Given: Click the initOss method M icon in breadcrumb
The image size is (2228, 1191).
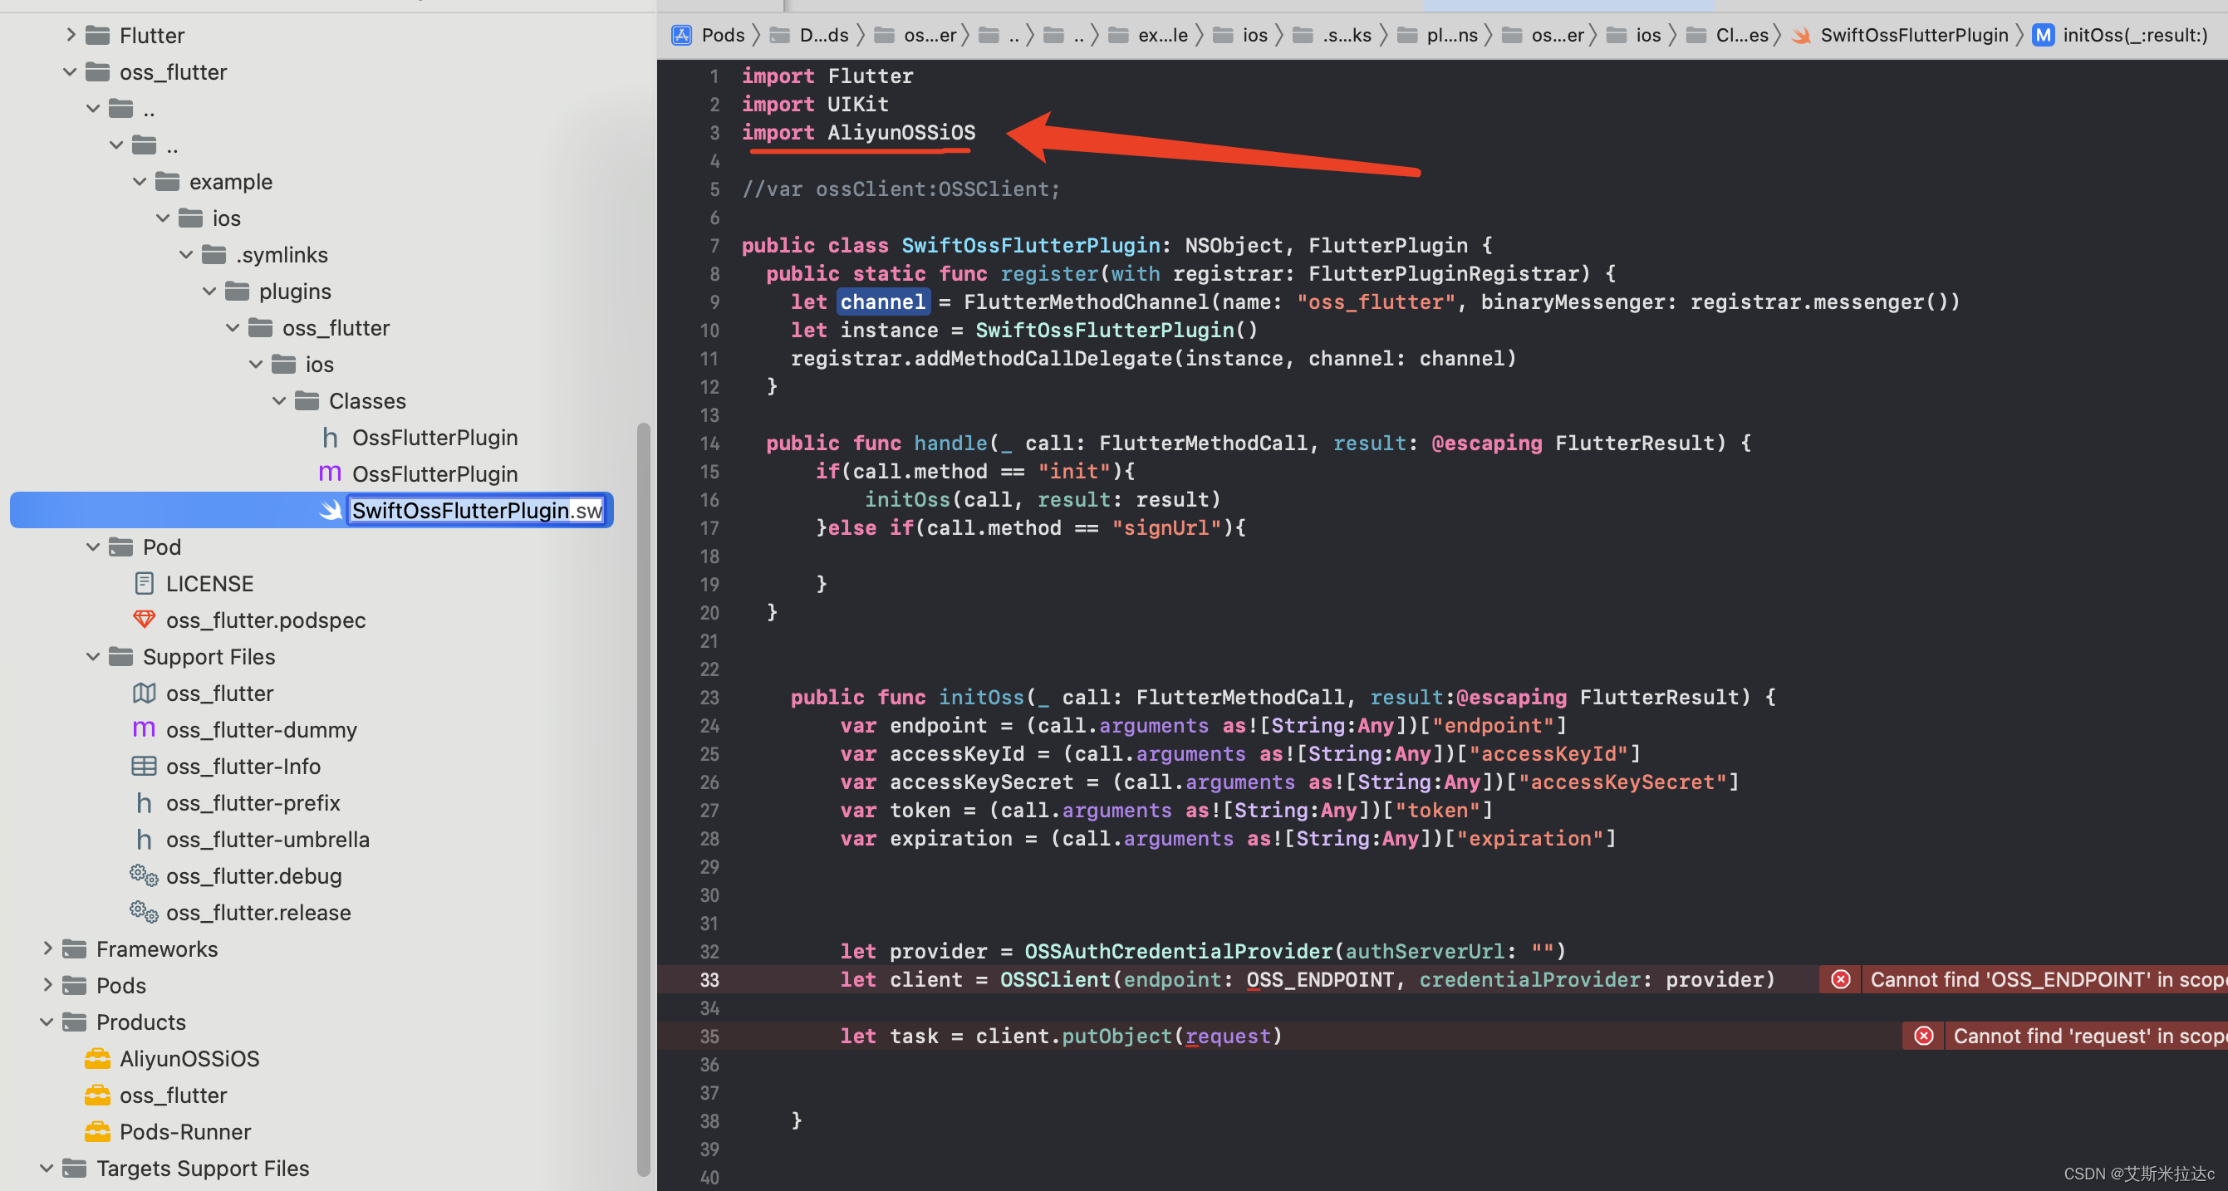Looking at the screenshot, I should pyautogui.click(x=2043, y=35).
